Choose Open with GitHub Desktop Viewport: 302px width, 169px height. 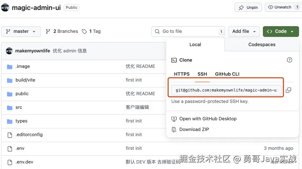208,119
